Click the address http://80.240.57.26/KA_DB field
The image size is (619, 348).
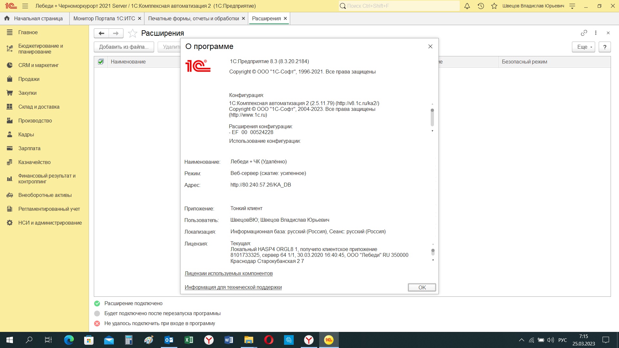point(260,185)
